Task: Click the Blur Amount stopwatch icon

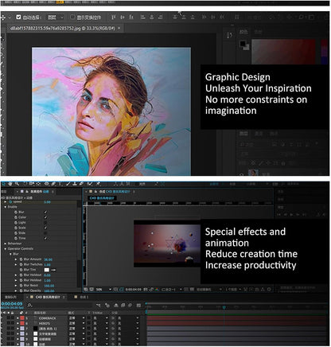Action: (x=21, y=259)
